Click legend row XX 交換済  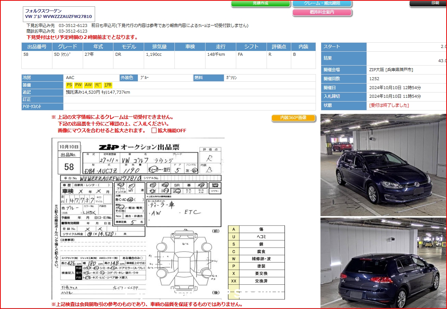pos(256,281)
